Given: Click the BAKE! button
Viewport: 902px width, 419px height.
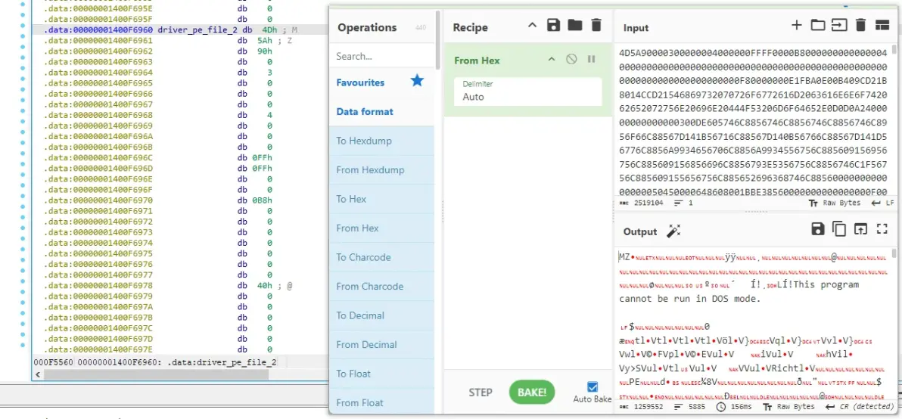Looking at the screenshot, I should pos(532,393).
